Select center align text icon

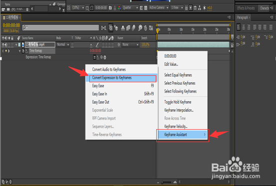pyautogui.click(x=244, y=27)
